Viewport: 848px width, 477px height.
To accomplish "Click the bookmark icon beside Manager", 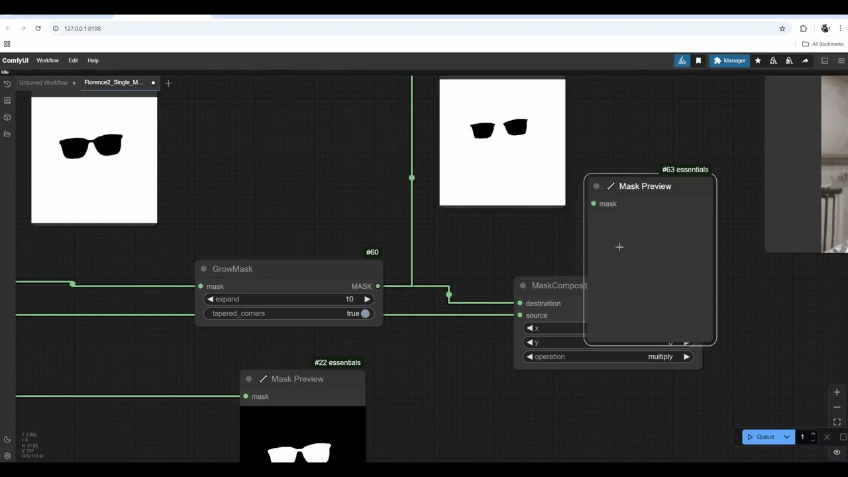I will 698,60.
